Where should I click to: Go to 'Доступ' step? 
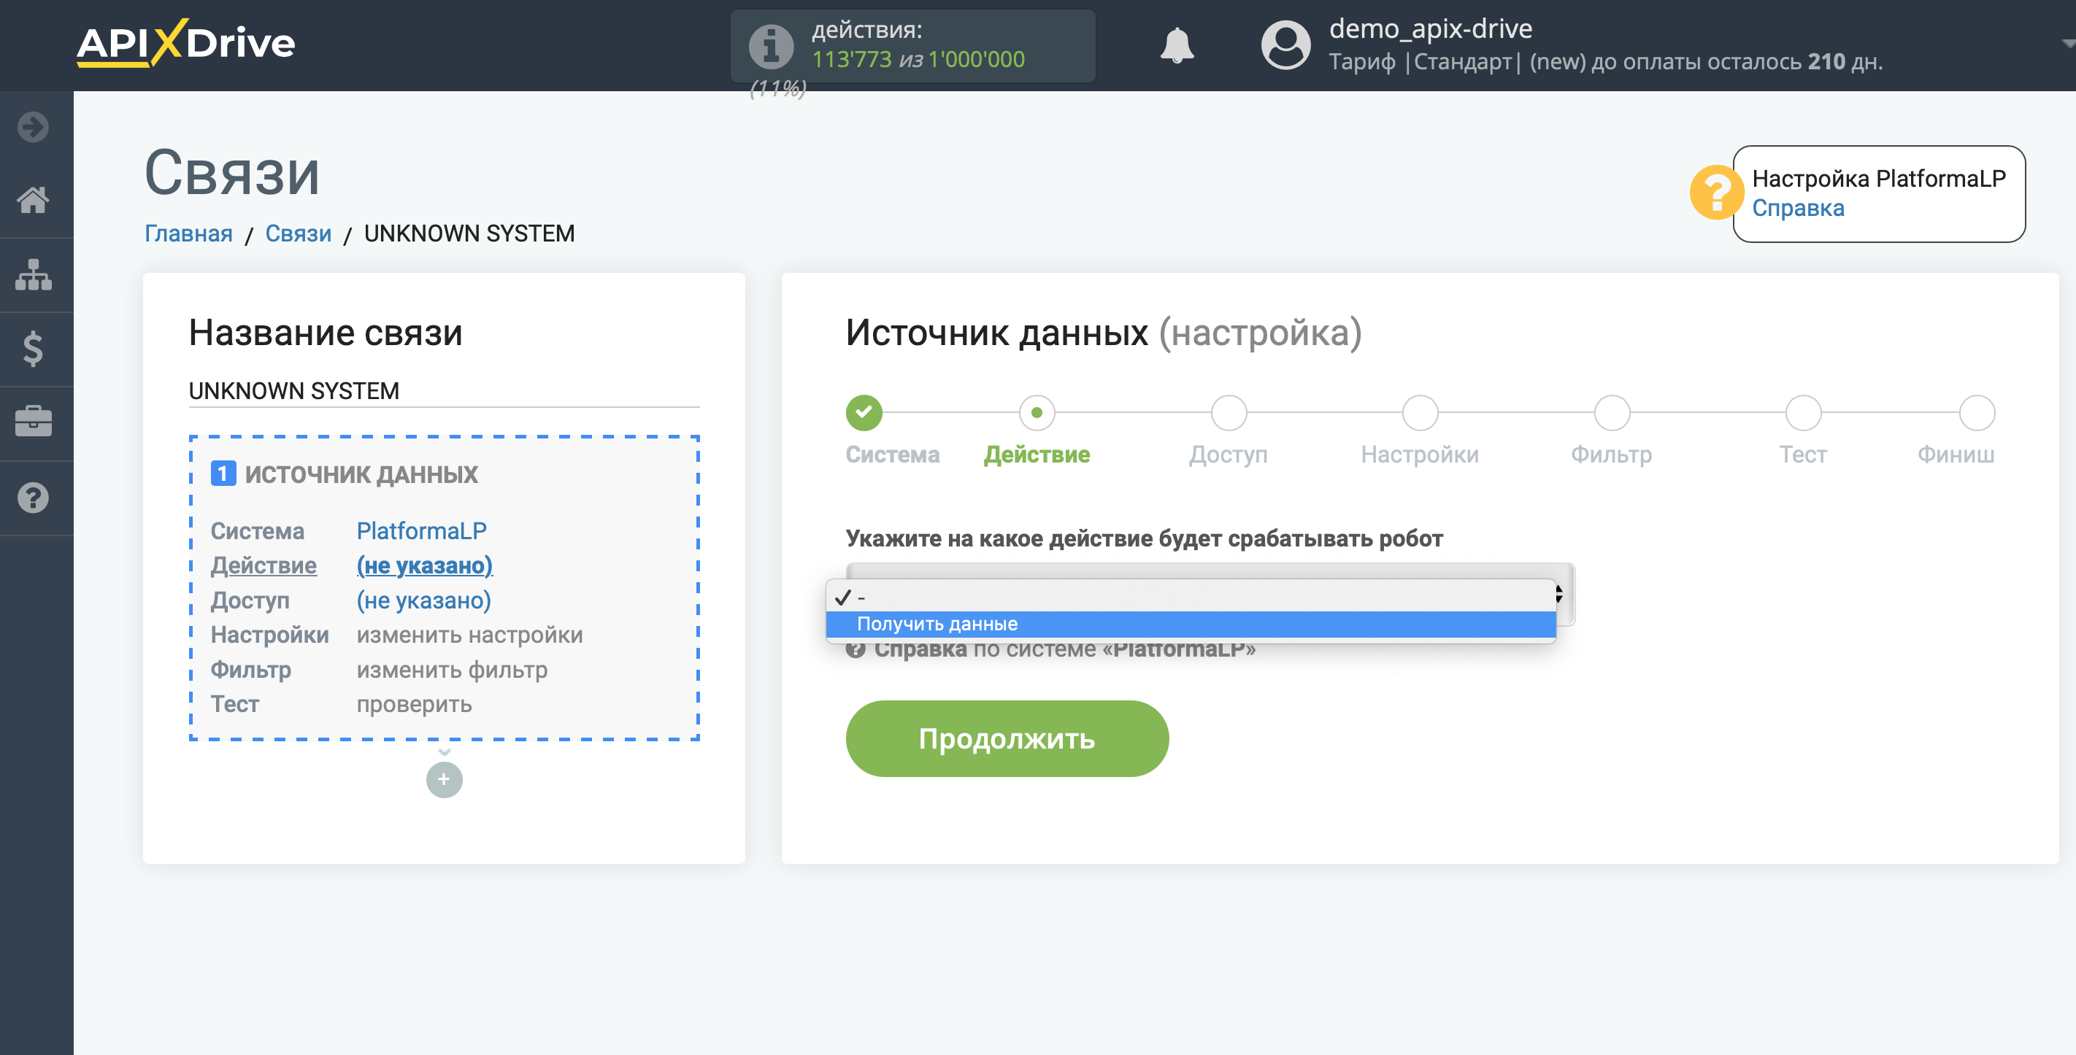(x=1229, y=412)
